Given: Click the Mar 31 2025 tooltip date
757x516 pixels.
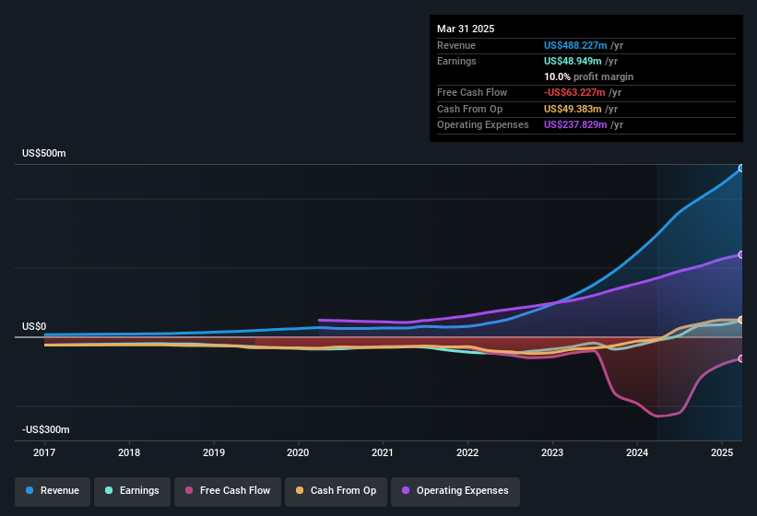Looking at the screenshot, I should coord(466,29).
